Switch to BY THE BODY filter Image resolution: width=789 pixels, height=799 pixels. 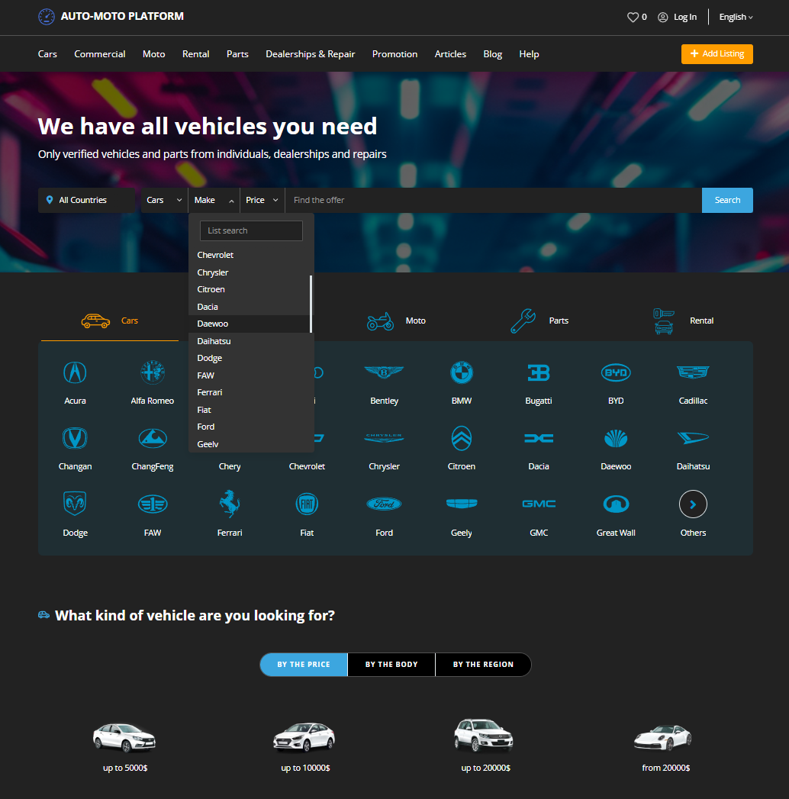391,665
